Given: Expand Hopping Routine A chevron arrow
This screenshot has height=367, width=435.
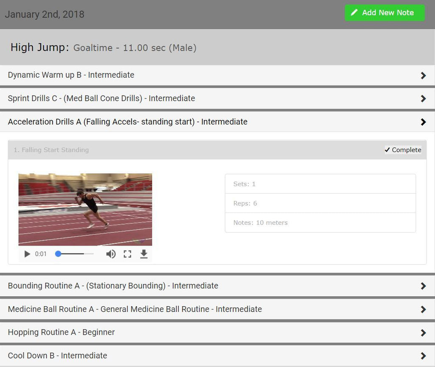Looking at the screenshot, I should [x=423, y=333].
